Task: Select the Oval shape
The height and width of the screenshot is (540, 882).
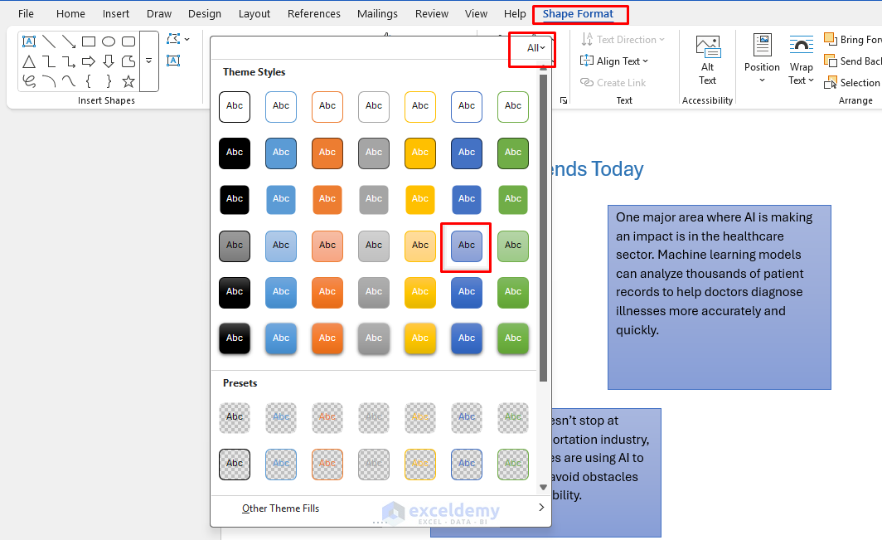Action: click(109, 41)
